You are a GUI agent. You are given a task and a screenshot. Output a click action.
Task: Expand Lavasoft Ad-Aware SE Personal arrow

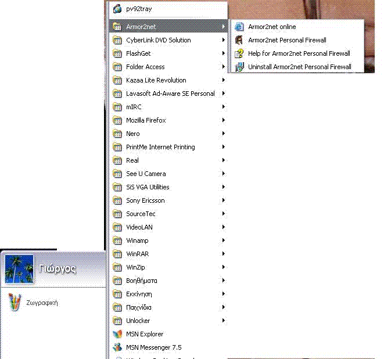click(x=224, y=94)
